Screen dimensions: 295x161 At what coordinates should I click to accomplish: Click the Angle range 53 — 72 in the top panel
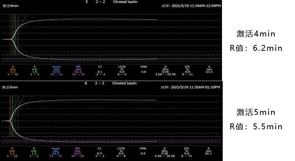(56, 74)
